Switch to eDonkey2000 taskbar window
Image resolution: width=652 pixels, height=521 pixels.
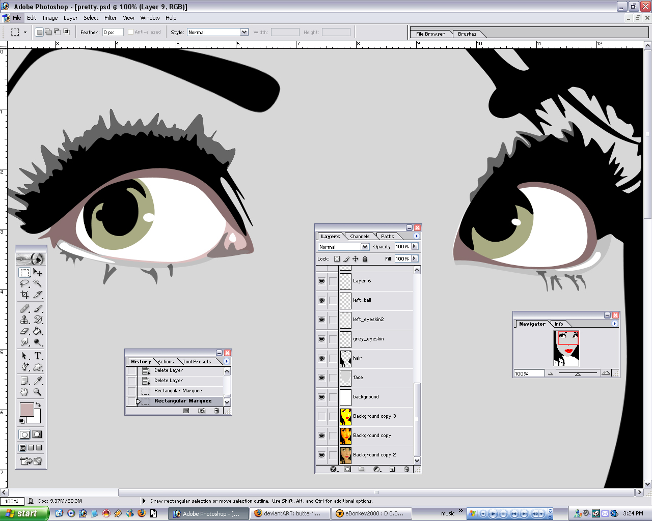[x=371, y=513]
